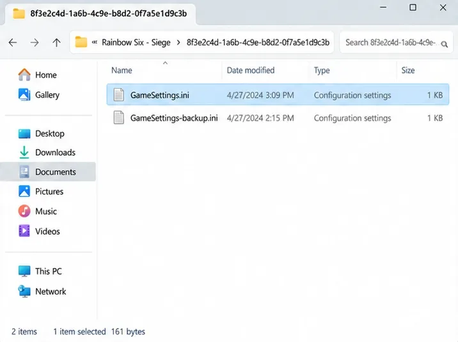Sort files by Type column
Image resolution: width=458 pixels, height=342 pixels.
pos(322,70)
